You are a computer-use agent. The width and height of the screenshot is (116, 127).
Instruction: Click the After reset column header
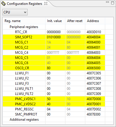tap(75, 21)
